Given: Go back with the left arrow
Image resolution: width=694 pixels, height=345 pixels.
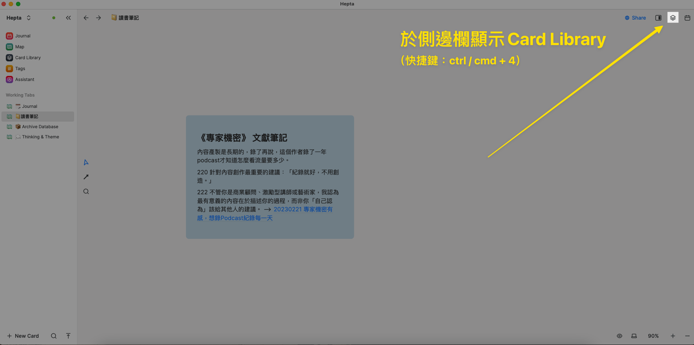Looking at the screenshot, I should [x=86, y=18].
